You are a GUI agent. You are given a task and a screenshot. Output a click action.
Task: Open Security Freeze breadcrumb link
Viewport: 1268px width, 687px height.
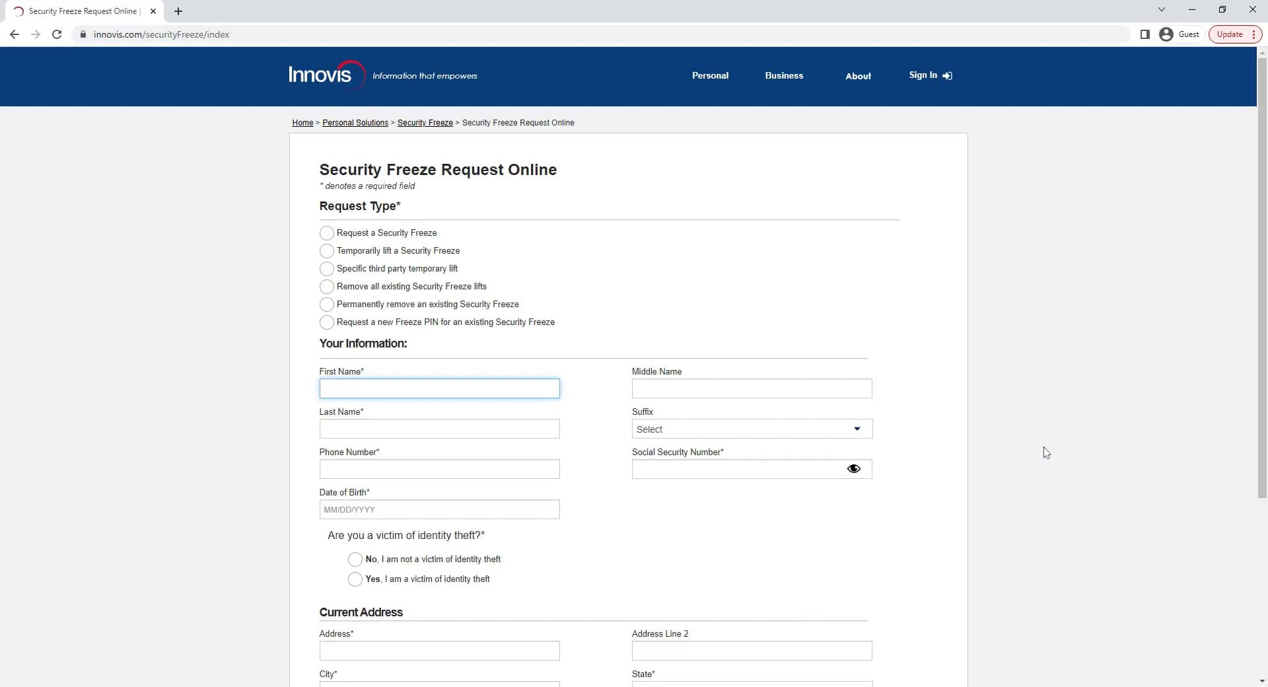click(x=425, y=123)
